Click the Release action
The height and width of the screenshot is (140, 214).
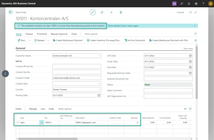coord(39,40)
